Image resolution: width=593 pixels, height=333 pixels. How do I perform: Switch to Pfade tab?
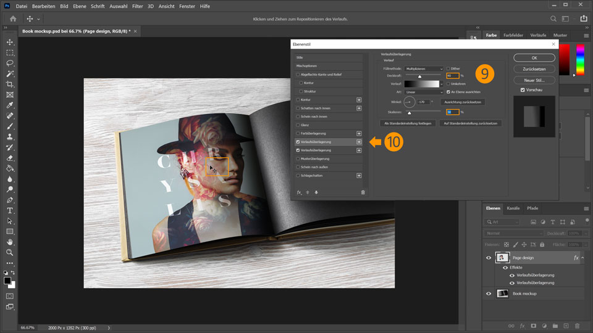tap(532, 208)
